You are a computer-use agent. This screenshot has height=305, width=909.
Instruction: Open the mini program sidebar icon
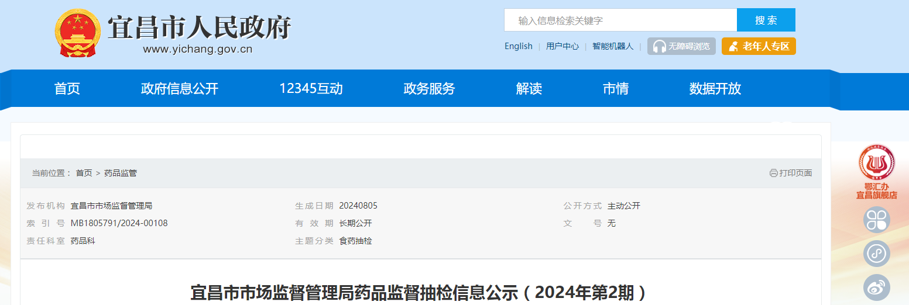pos(876,254)
